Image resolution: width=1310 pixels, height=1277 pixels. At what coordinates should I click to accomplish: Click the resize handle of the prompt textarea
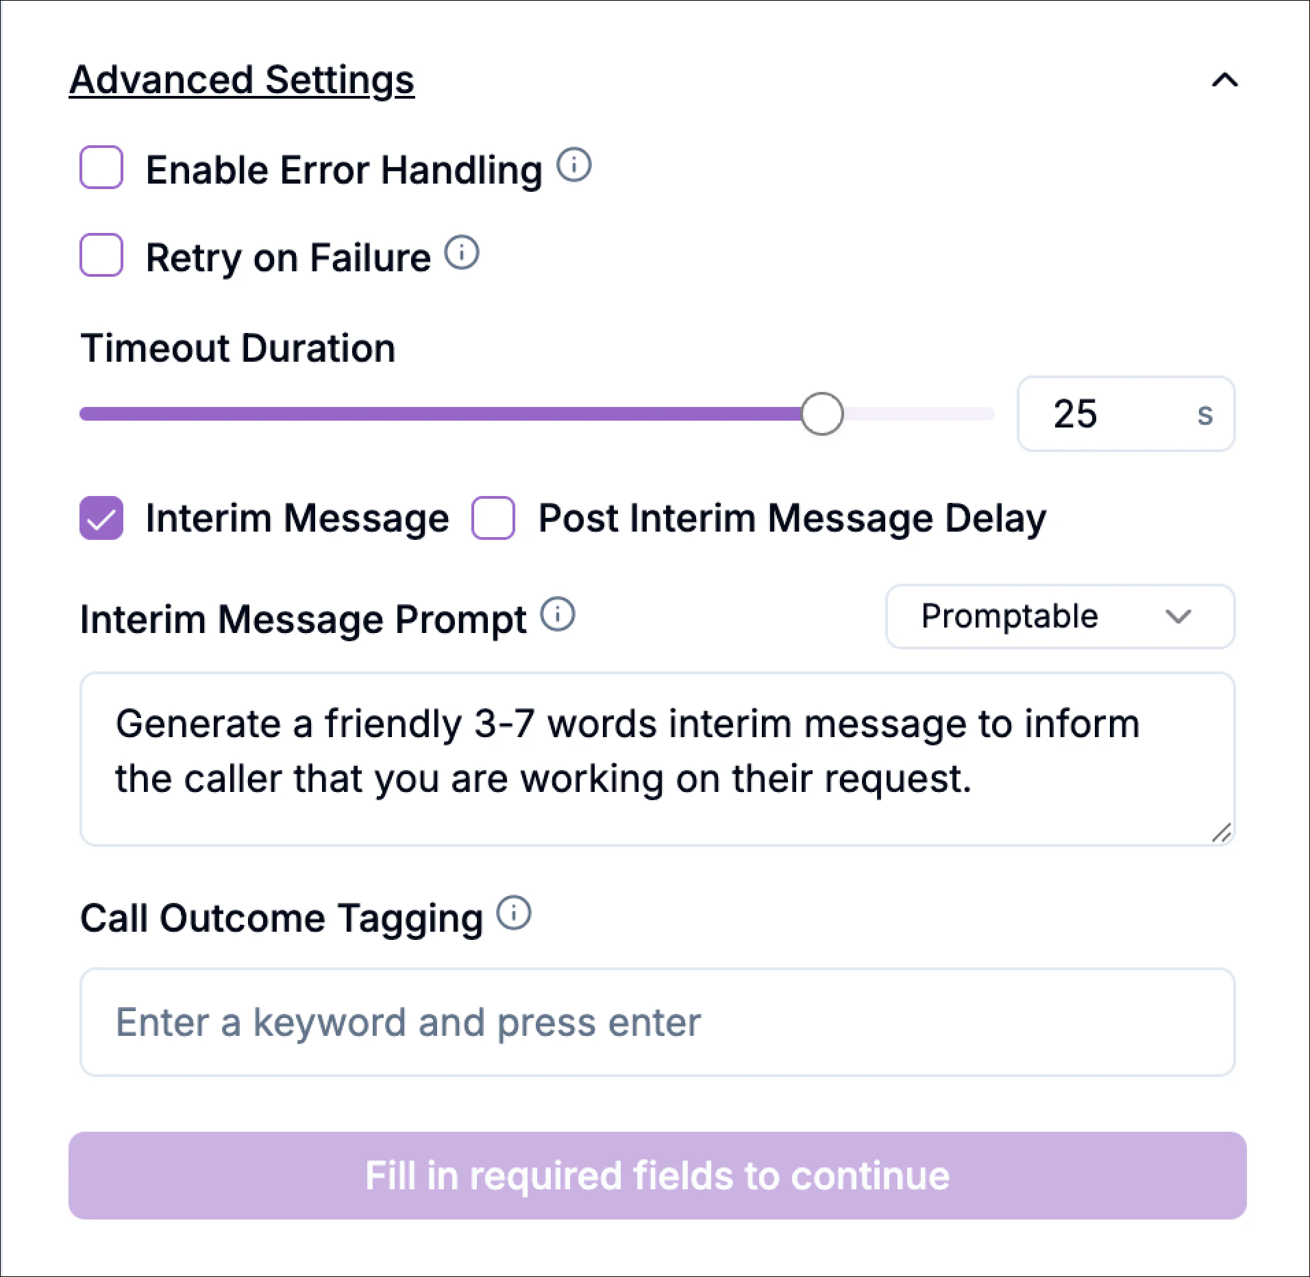(x=1221, y=833)
